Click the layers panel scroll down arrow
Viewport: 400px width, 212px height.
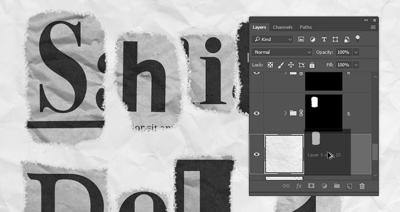[375, 175]
